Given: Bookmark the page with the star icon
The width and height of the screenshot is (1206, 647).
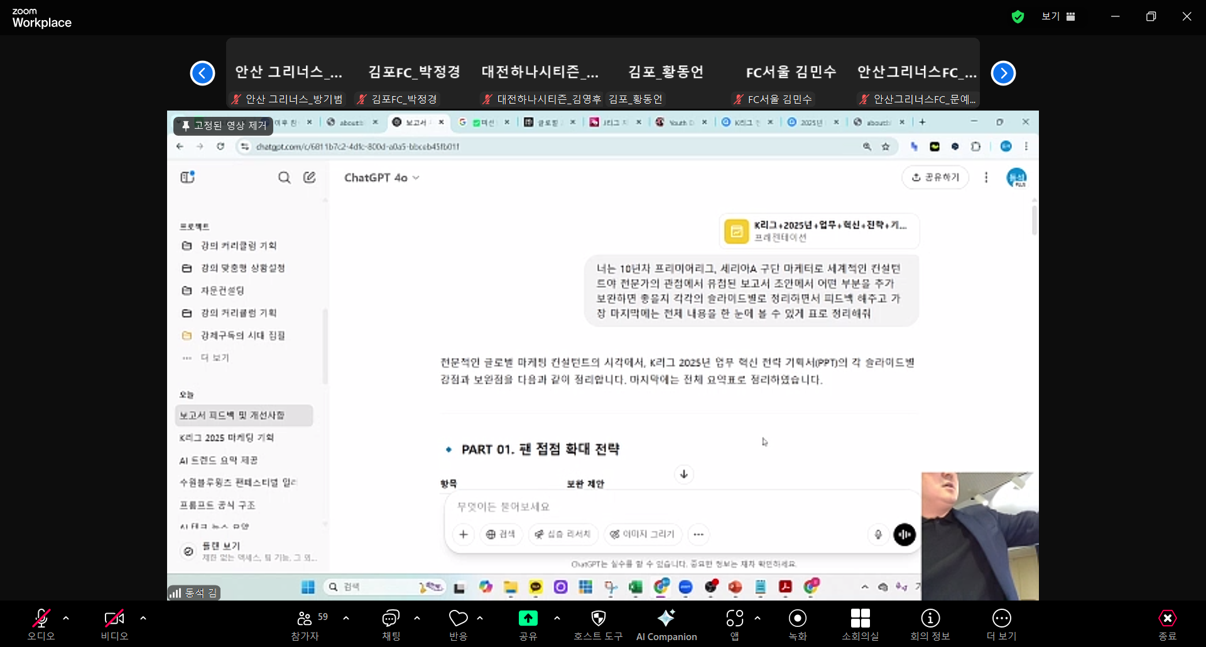Looking at the screenshot, I should 886,146.
